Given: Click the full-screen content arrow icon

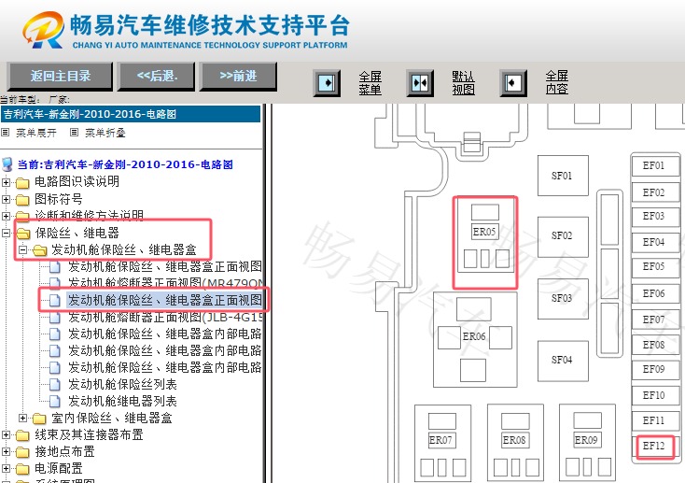Looking at the screenshot, I should (x=513, y=83).
